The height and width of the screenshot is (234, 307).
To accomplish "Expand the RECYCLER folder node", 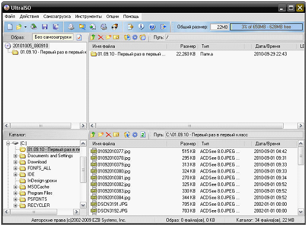I will (x=15, y=205).
